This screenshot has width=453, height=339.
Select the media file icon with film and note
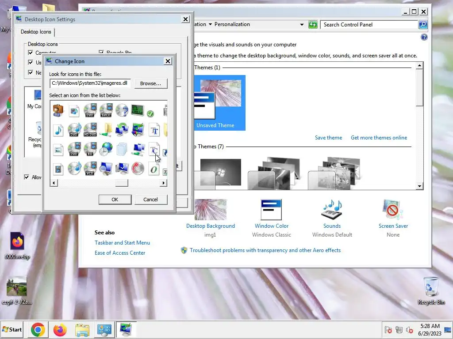[x=74, y=111]
